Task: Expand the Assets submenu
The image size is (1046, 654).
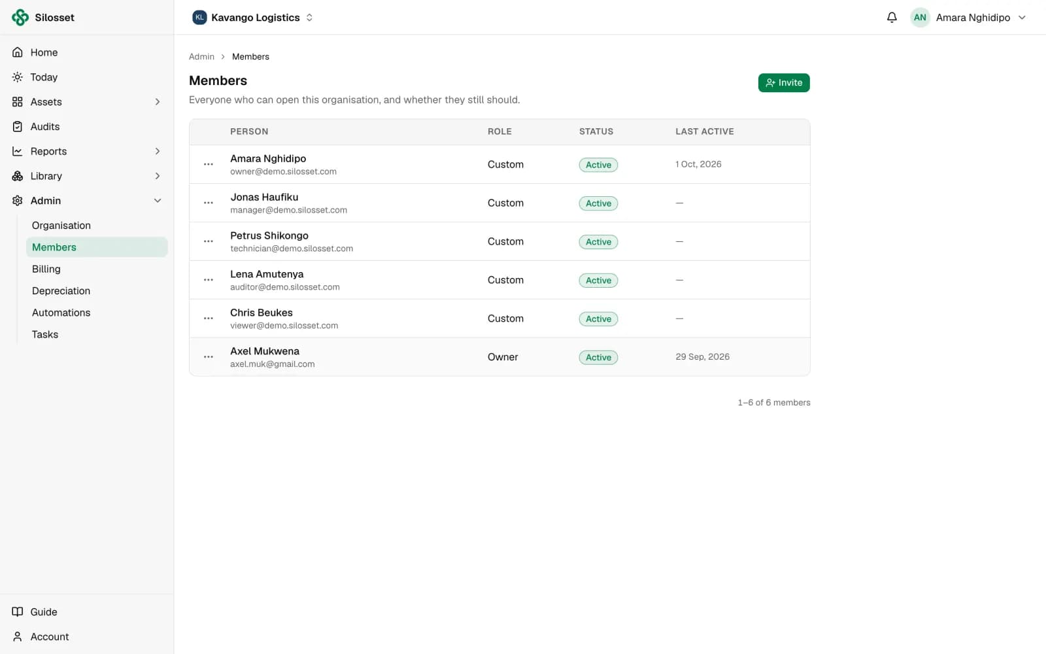Action: 158,102
